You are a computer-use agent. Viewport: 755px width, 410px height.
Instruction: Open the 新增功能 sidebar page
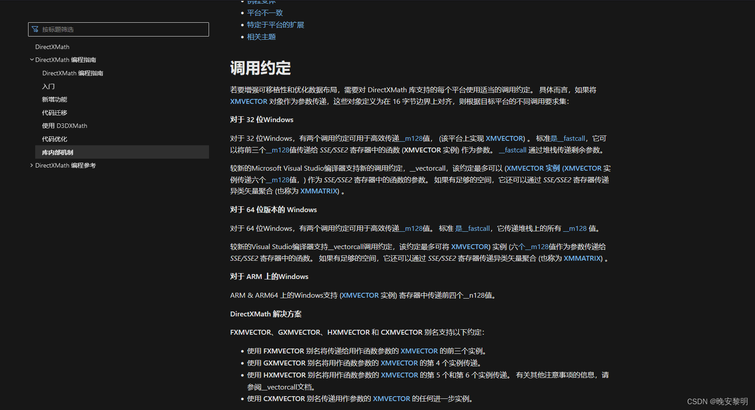tap(54, 99)
